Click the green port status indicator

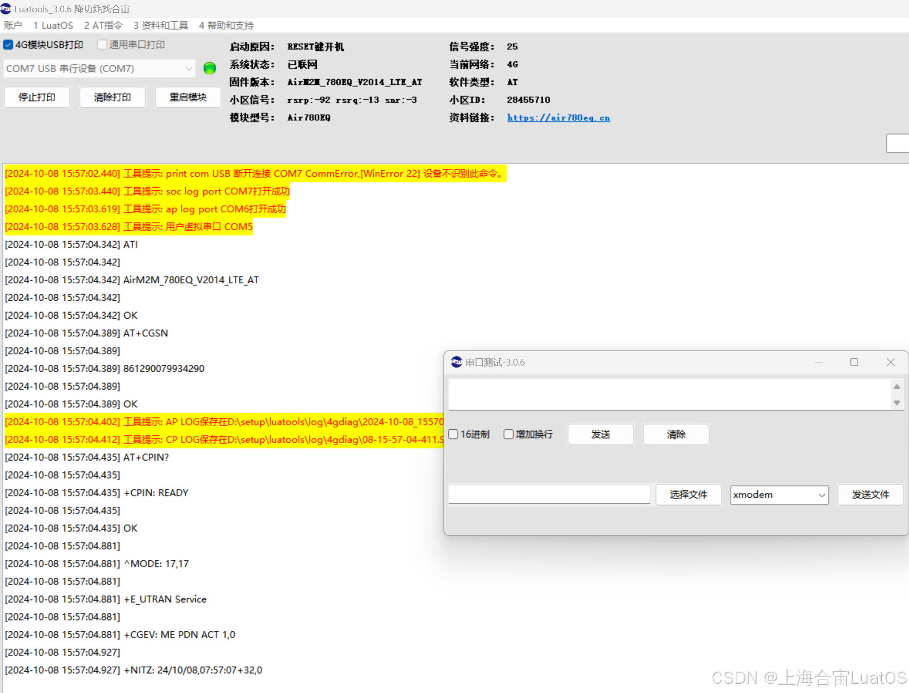pyautogui.click(x=209, y=68)
